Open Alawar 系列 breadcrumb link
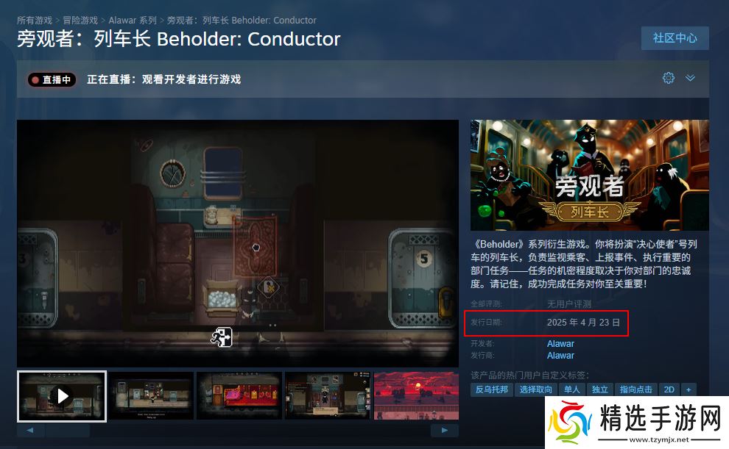Screen dimensions: 729x449 click(133, 21)
